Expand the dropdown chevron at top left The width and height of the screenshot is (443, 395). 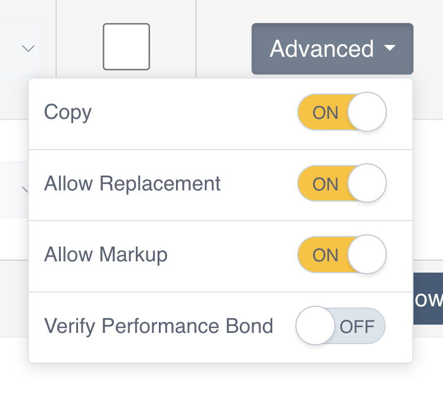pos(28,48)
